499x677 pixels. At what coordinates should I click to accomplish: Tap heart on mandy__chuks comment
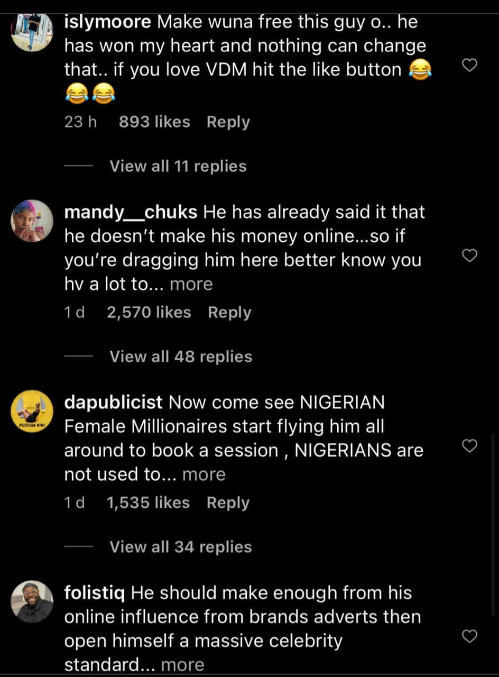[x=469, y=255]
